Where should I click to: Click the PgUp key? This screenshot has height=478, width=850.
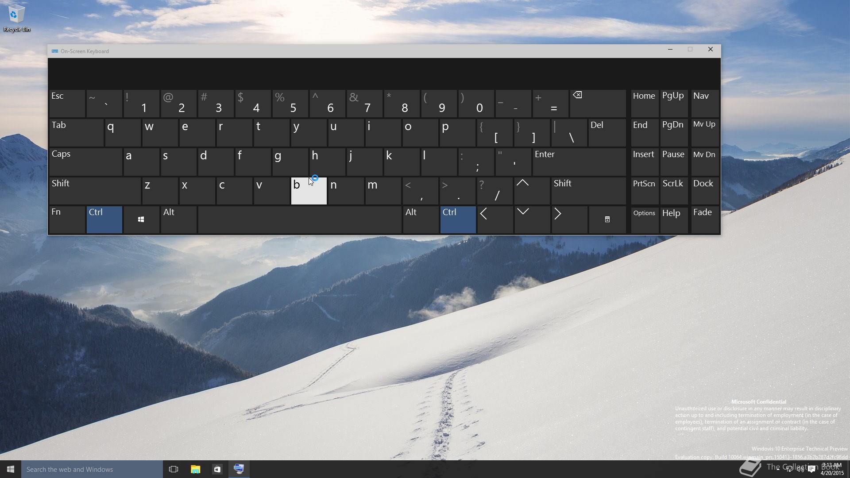click(674, 104)
